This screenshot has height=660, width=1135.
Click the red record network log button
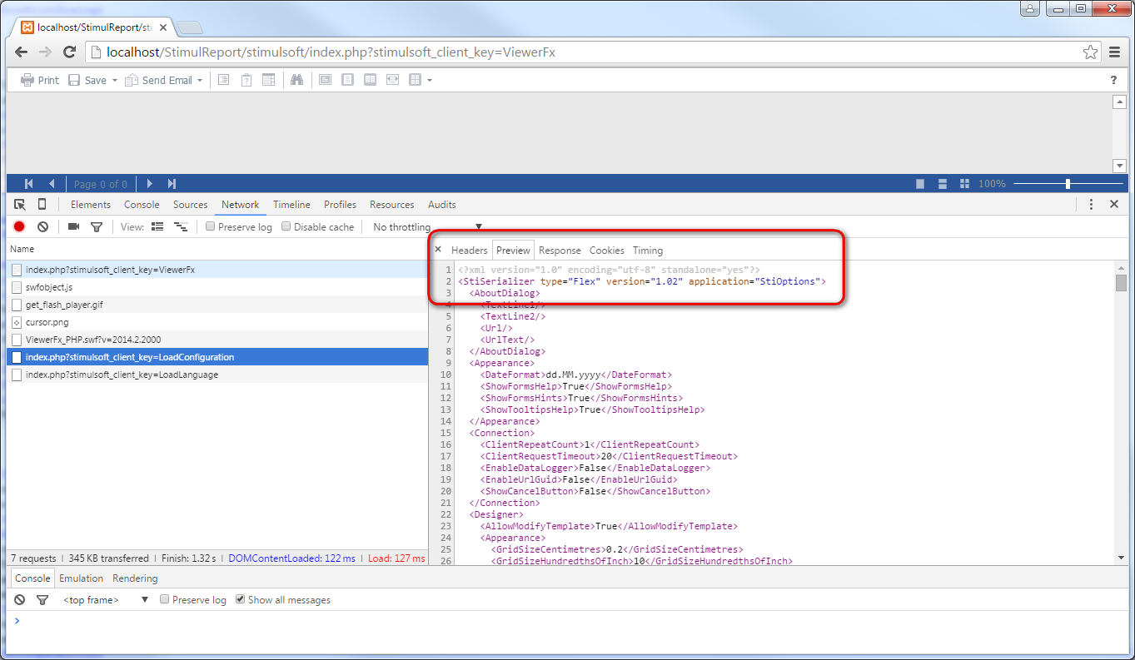19,226
